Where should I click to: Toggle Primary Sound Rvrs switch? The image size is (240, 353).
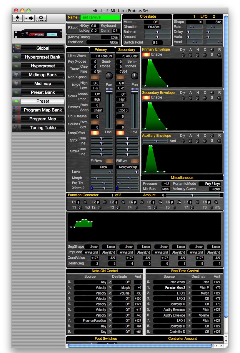coord(95,122)
